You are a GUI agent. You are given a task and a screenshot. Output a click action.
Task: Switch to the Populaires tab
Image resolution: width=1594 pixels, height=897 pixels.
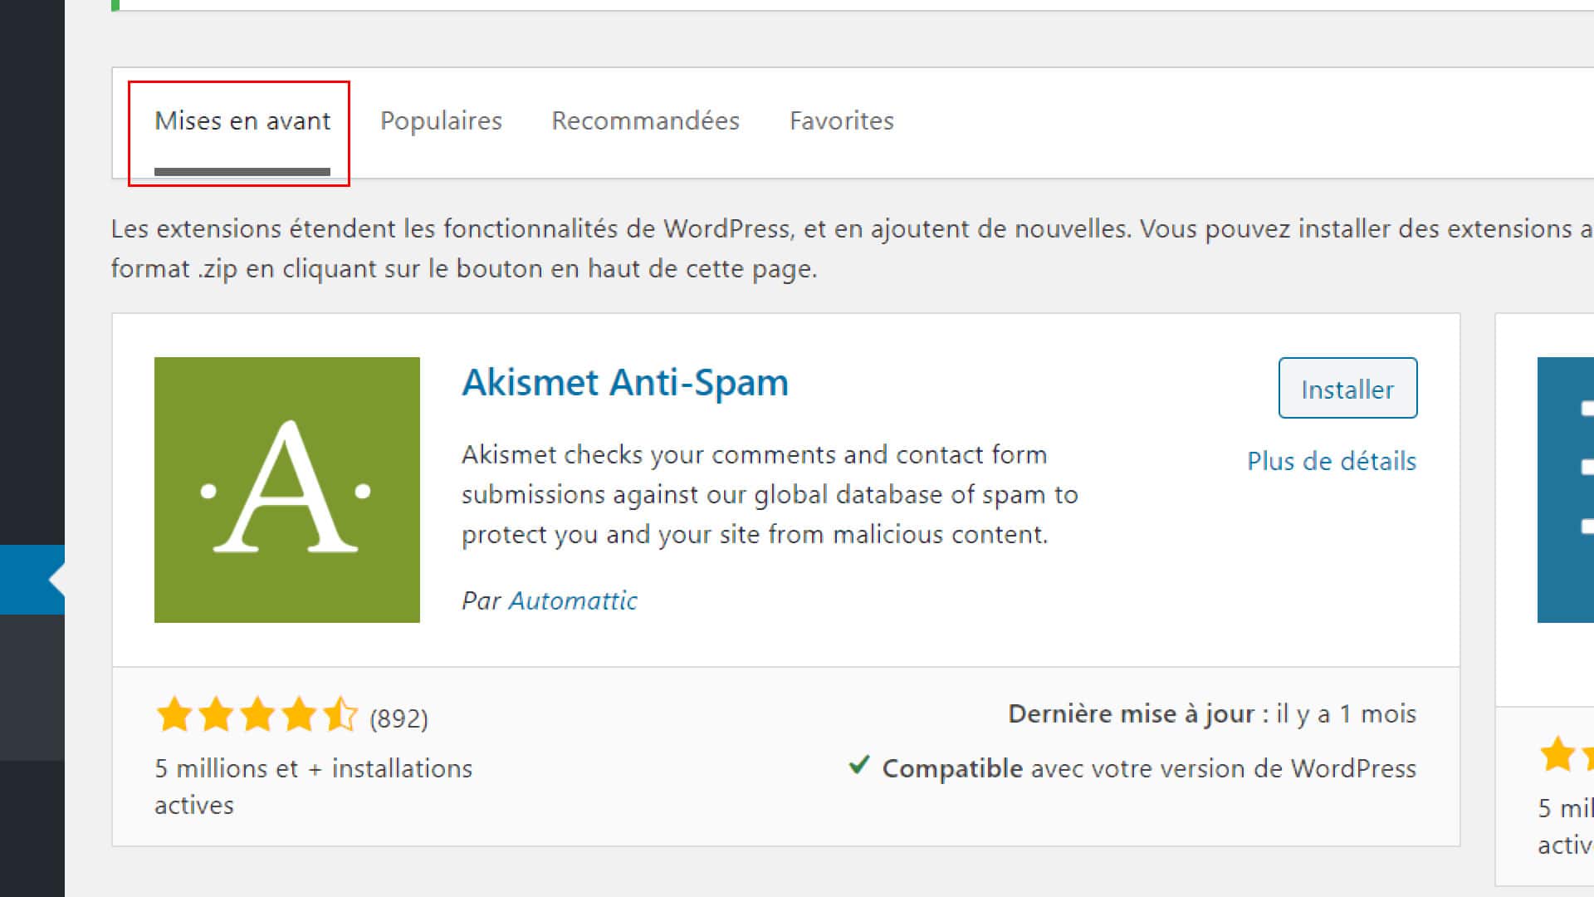(441, 121)
